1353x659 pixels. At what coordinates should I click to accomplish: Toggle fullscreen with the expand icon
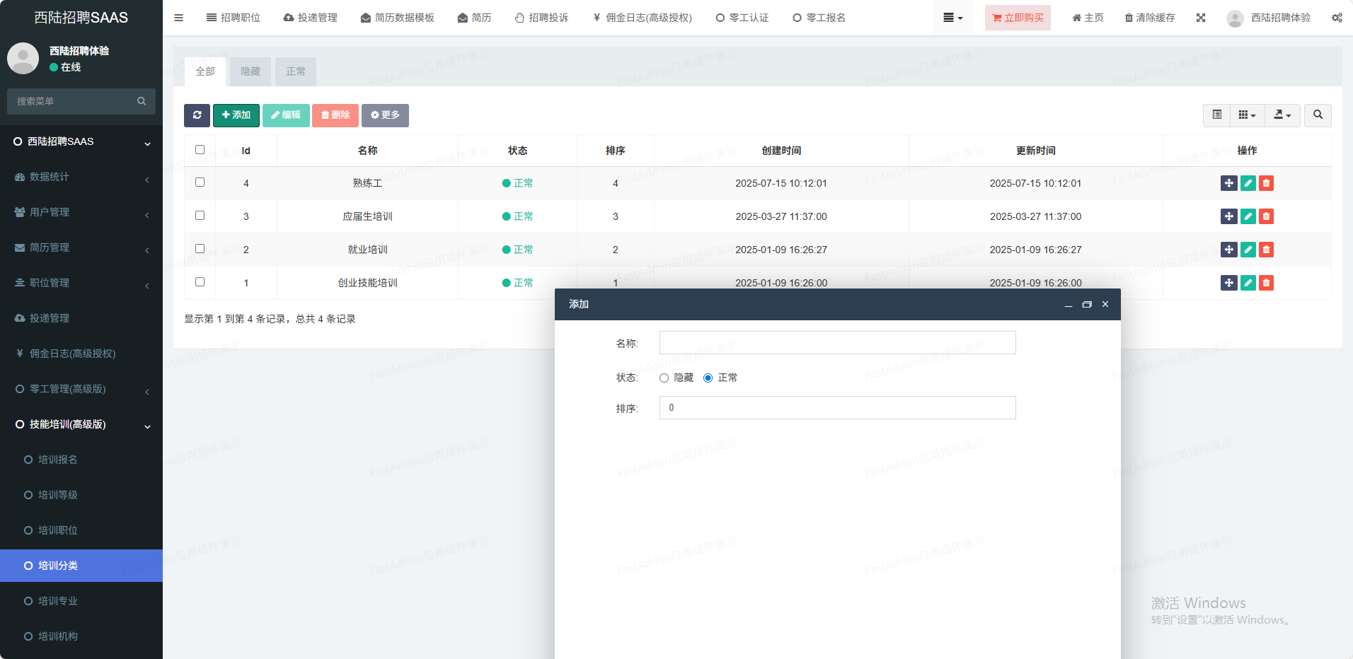pyautogui.click(x=1201, y=18)
